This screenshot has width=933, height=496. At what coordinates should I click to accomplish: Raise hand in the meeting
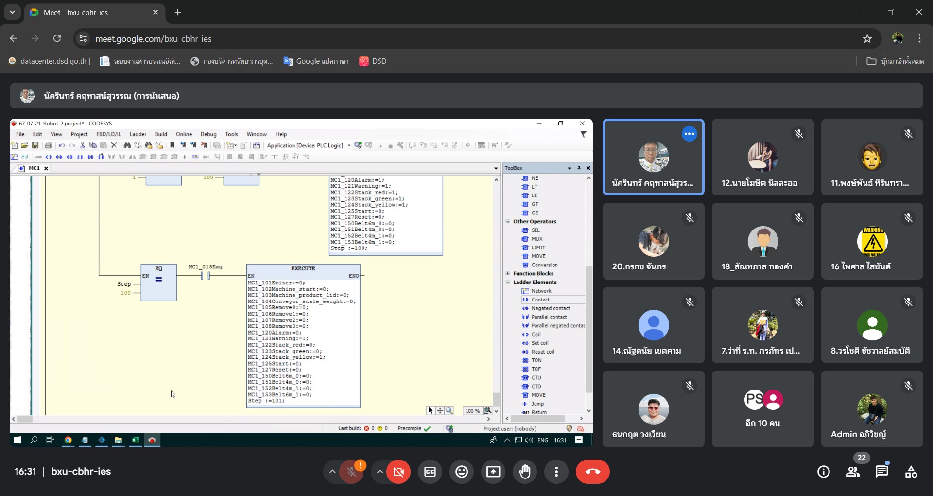click(525, 472)
